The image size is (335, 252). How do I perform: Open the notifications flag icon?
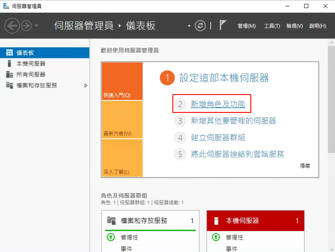pyautogui.click(x=223, y=25)
